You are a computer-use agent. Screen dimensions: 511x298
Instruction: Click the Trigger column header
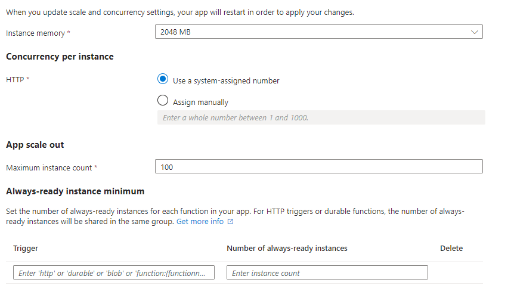(x=26, y=248)
